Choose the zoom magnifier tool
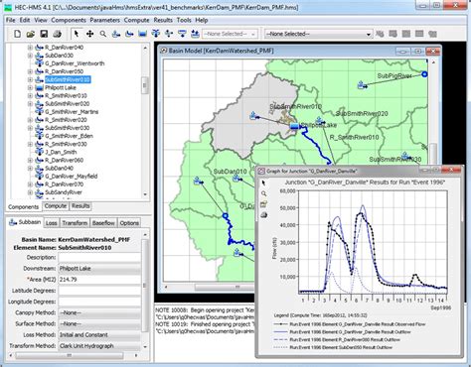Image resolution: width=471 pixels, height=367 pixels. 103,34
